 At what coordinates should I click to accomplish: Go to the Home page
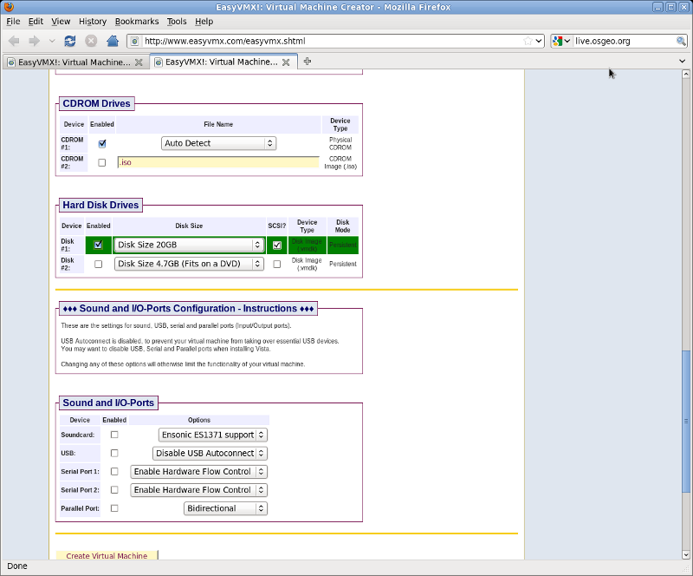pyautogui.click(x=113, y=41)
